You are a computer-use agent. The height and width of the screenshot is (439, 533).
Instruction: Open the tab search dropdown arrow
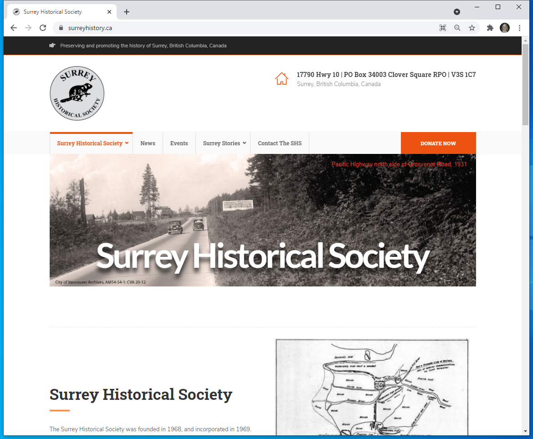(457, 12)
